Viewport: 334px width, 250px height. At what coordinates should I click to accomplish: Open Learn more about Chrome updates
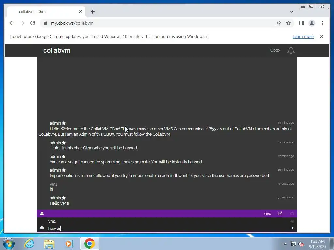(303, 36)
